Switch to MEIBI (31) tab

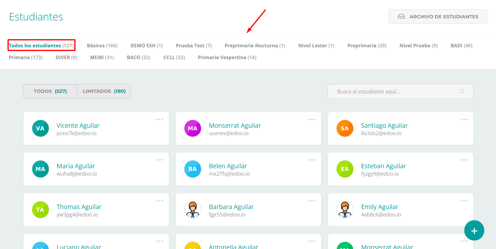click(102, 57)
